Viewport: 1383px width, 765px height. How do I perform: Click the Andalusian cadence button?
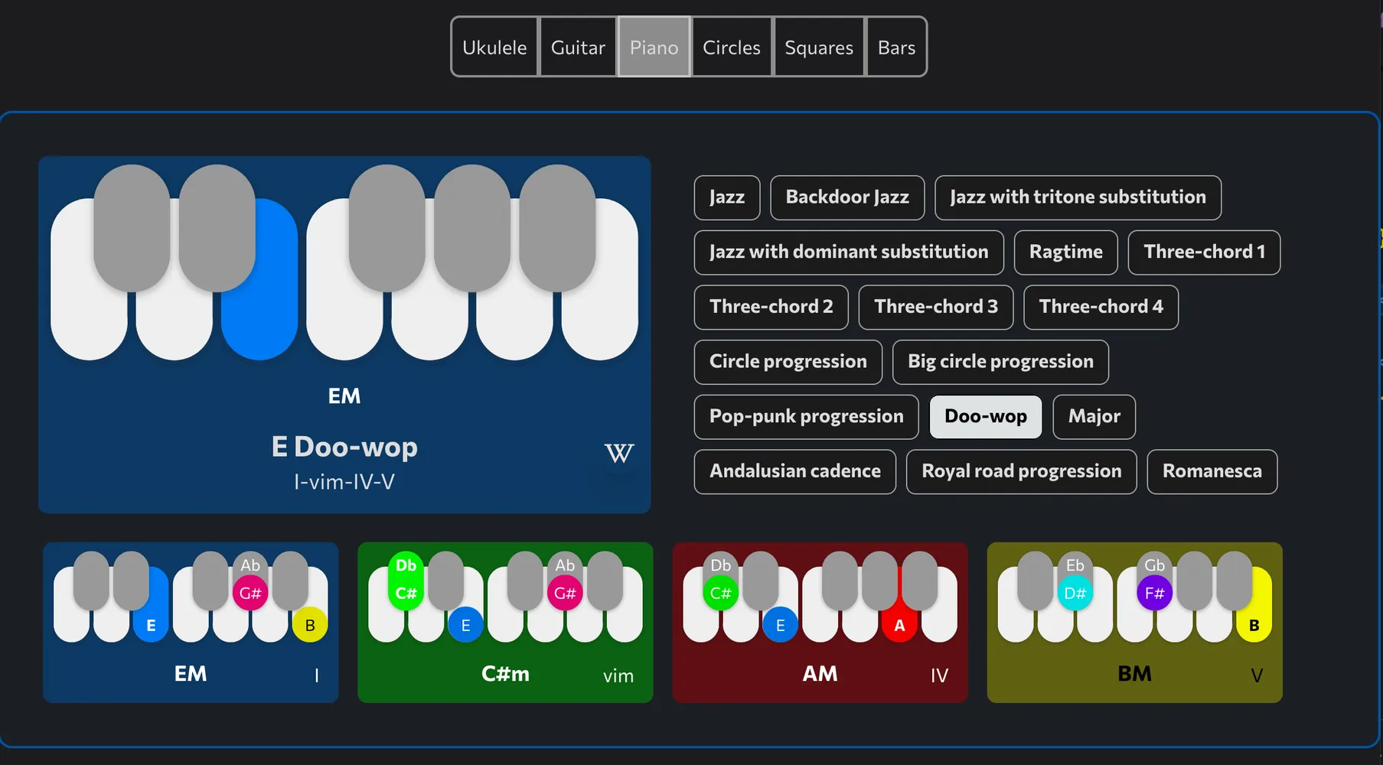[794, 471]
